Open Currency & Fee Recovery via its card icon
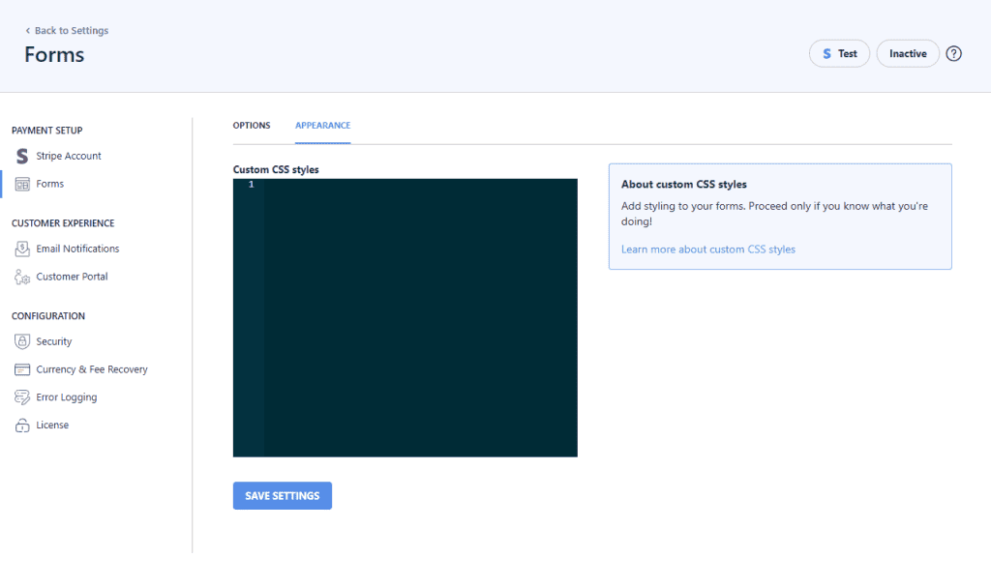Viewport: 991px width, 587px height. click(21, 369)
